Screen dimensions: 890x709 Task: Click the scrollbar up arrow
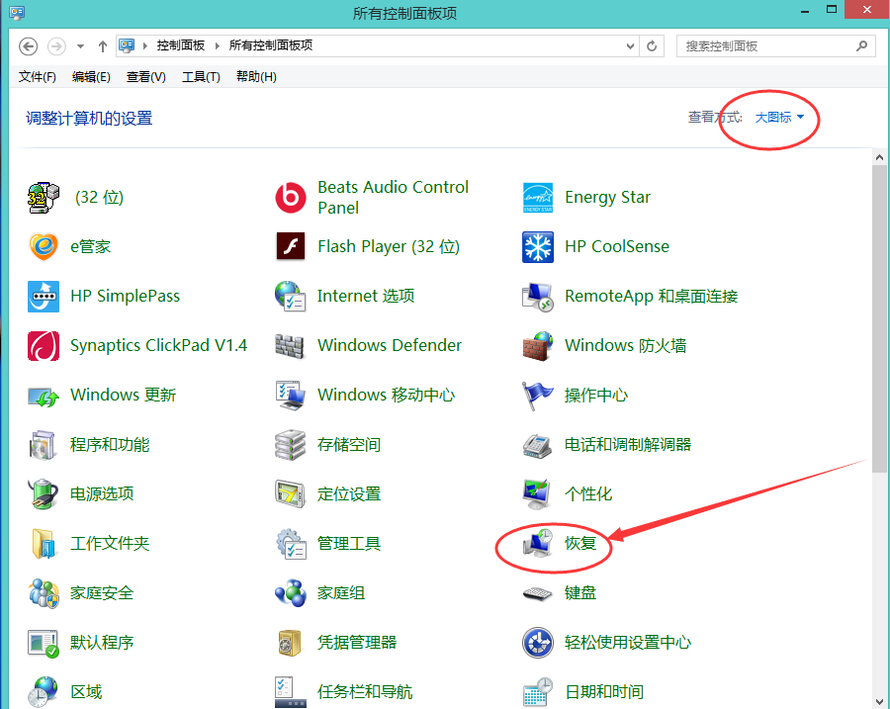coord(879,157)
